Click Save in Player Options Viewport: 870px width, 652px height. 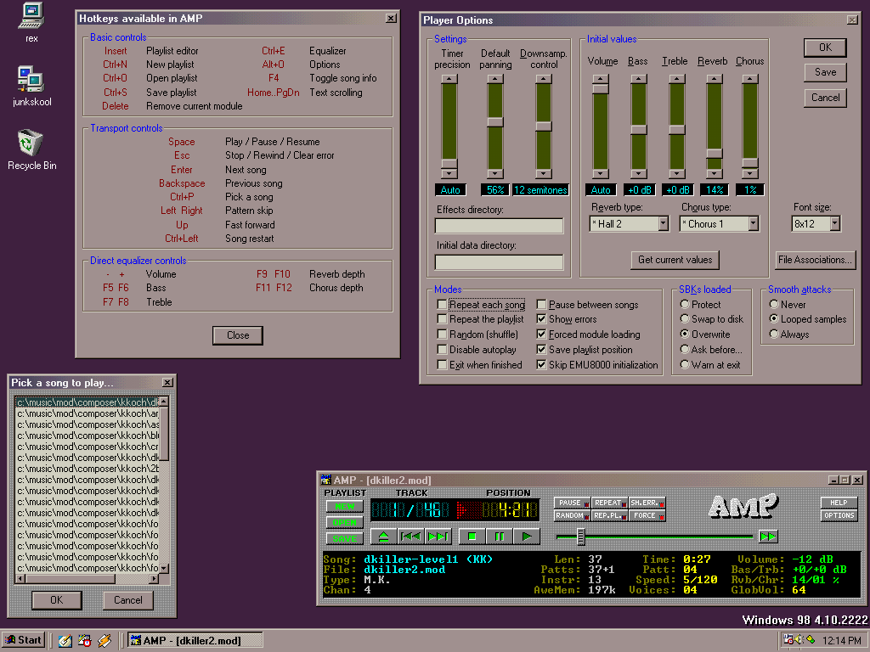pyautogui.click(x=825, y=72)
